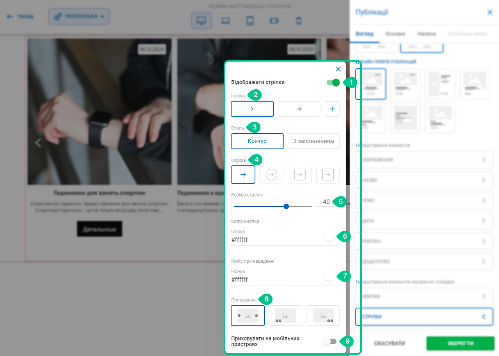Select the fourth publication preview design thumbnail
Screen dimensions: 499x356
pyautogui.click(x=475, y=84)
